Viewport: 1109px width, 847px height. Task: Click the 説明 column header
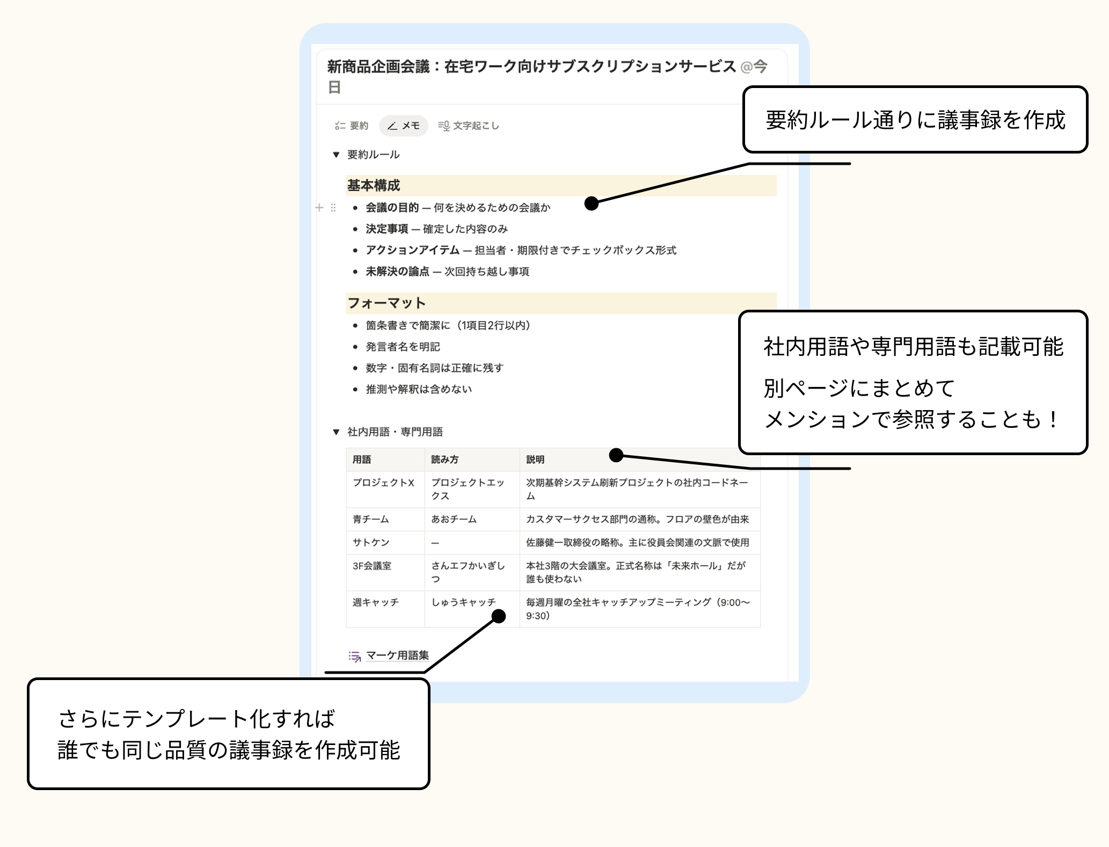pyautogui.click(x=535, y=459)
